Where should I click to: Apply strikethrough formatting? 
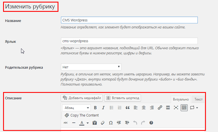(x=66, y=123)
